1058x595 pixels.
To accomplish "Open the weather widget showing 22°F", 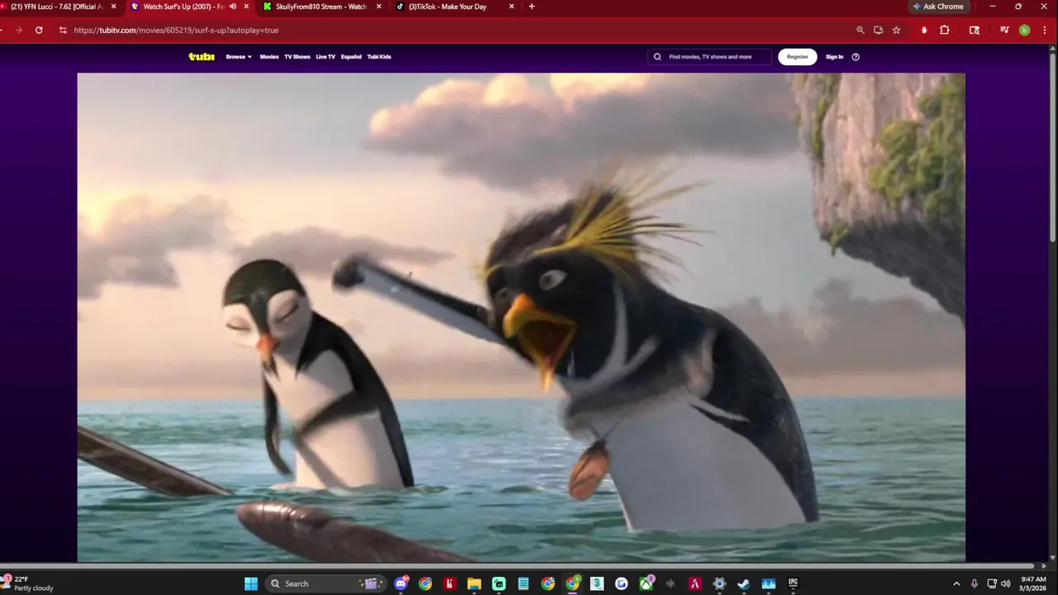I will (28, 583).
